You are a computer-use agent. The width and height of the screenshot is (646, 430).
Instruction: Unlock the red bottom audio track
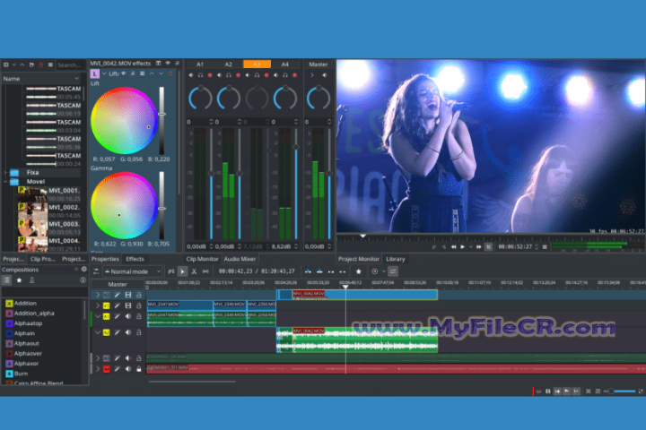coord(139,369)
